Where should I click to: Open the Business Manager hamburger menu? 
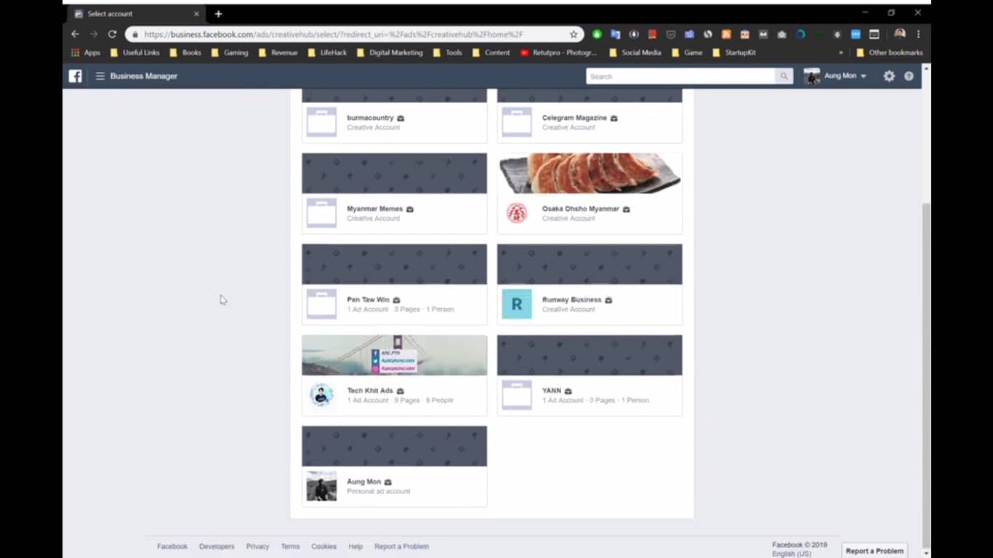tap(100, 76)
